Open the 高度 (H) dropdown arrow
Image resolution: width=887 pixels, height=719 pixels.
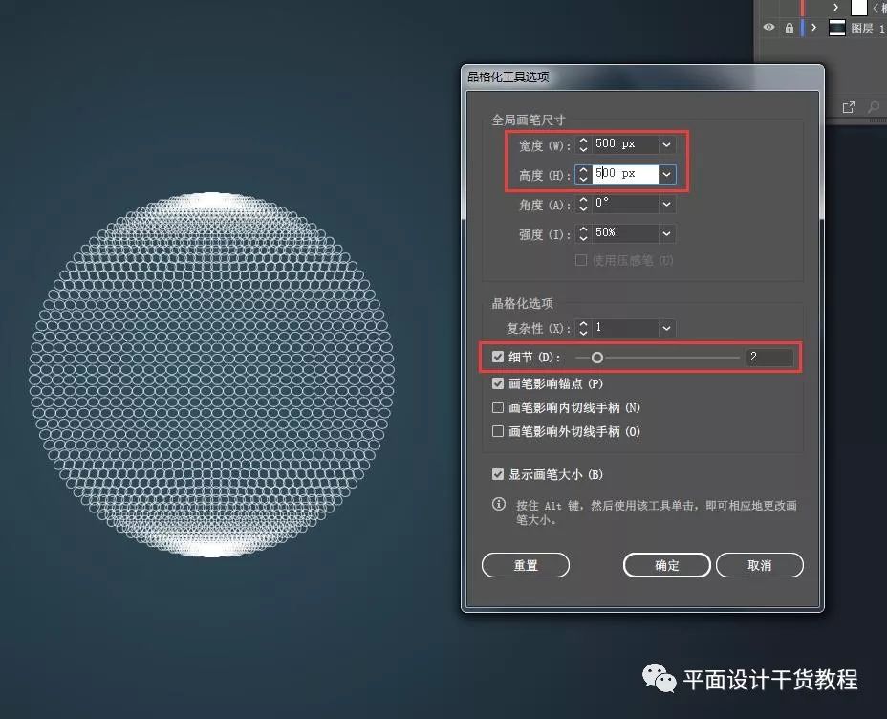[667, 174]
